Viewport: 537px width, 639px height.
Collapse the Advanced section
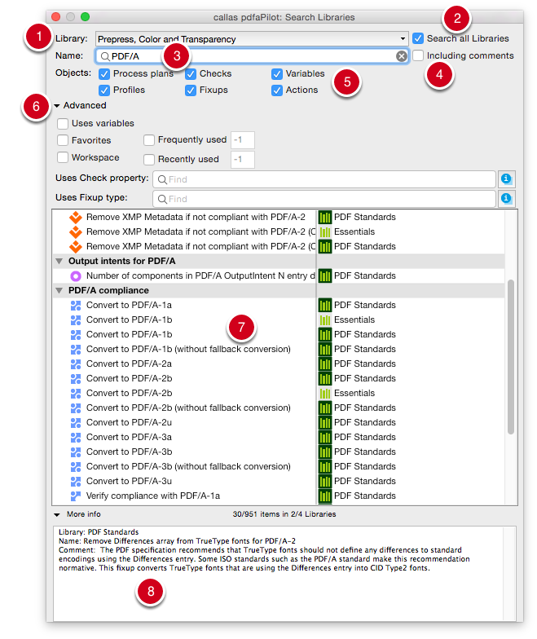coord(57,106)
